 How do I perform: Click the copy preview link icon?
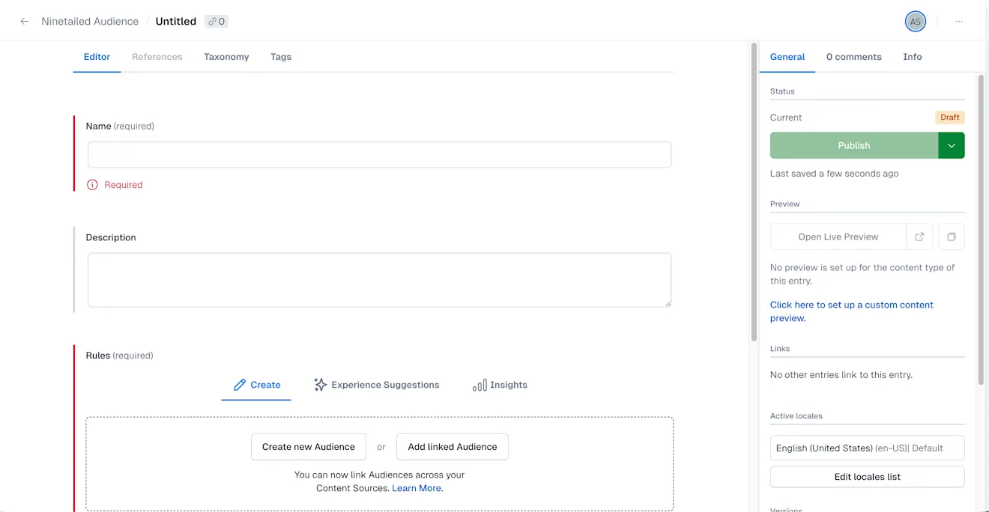tap(951, 236)
